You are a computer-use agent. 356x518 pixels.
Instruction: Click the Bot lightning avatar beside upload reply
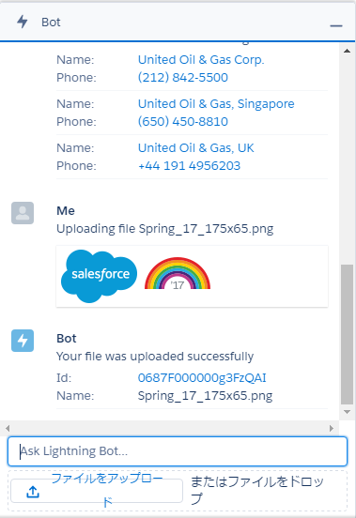point(23,341)
